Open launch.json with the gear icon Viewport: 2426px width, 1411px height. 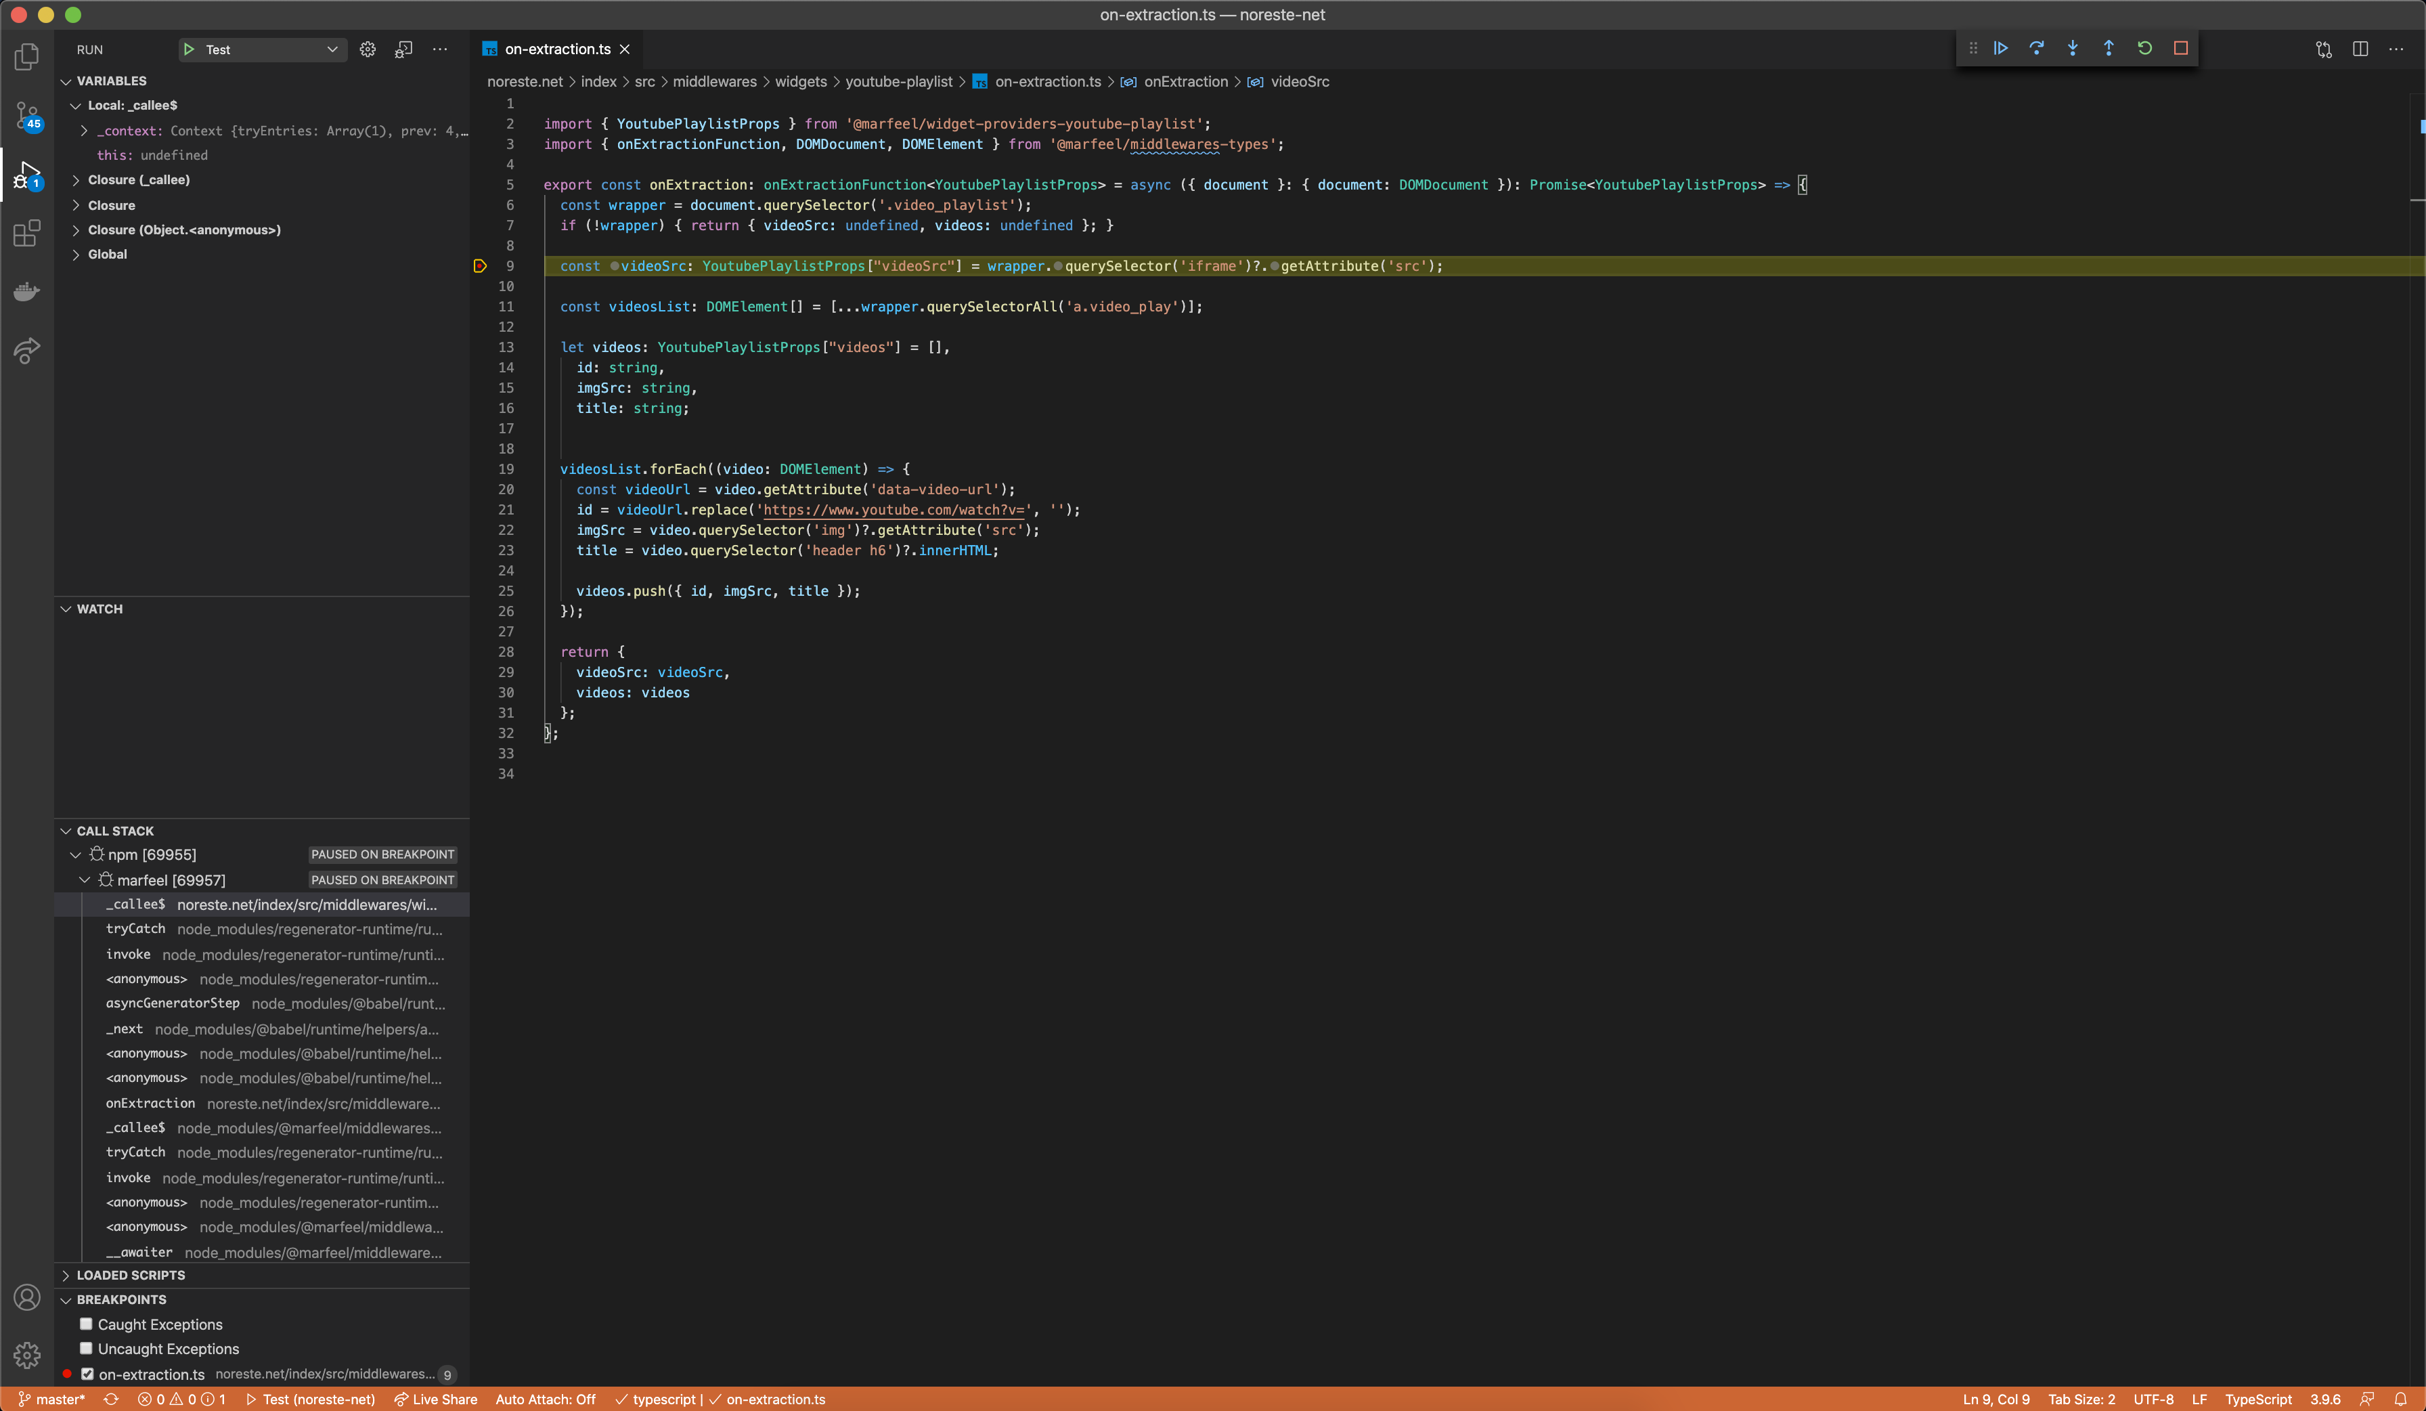[x=368, y=49]
